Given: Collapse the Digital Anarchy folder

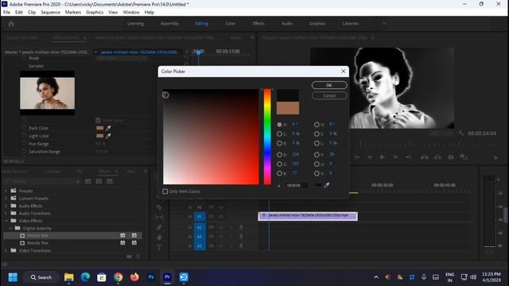Looking at the screenshot, I should click(x=10, y=228).
